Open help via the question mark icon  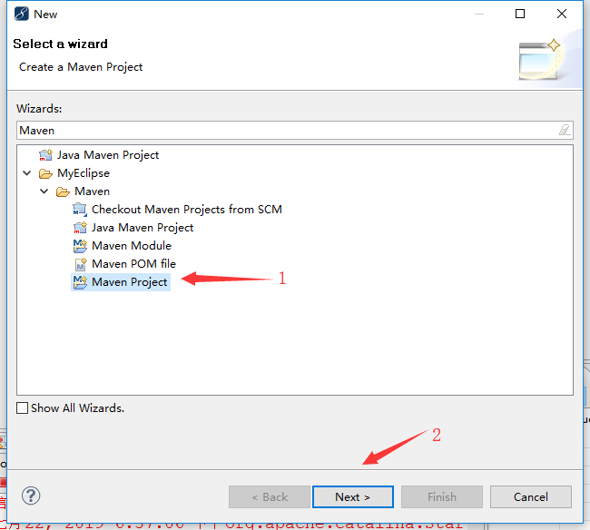31,496
